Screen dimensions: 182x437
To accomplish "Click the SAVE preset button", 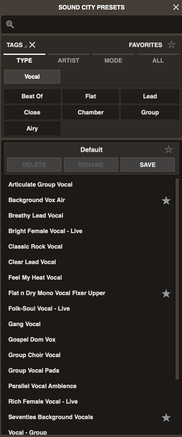I will 148,165.
